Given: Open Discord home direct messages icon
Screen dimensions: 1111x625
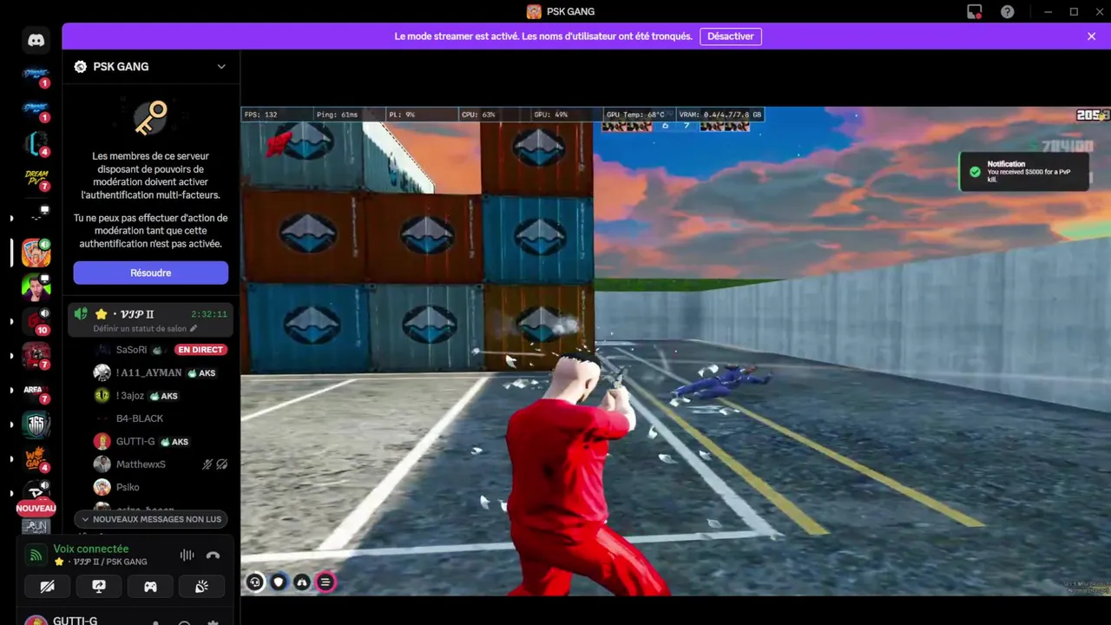Looking at the screenshot, I should [36, 40].
